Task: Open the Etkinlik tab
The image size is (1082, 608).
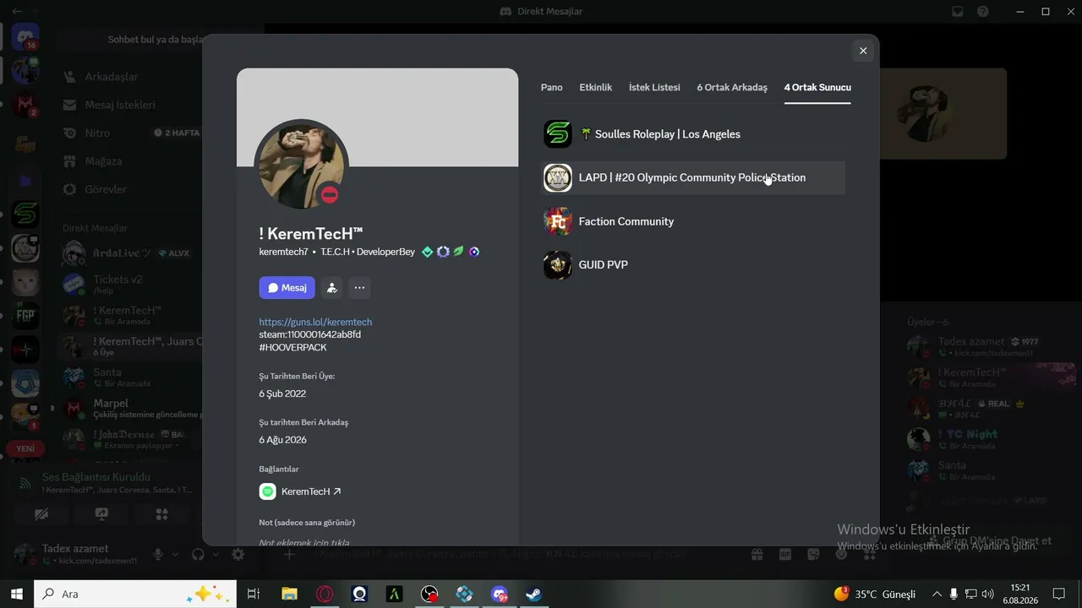Action: tap(596, 87)
